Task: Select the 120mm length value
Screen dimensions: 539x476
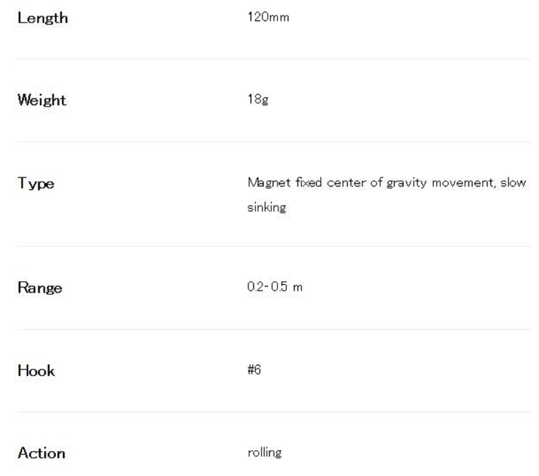Action: pyautogui.click(x=268, y=17)
